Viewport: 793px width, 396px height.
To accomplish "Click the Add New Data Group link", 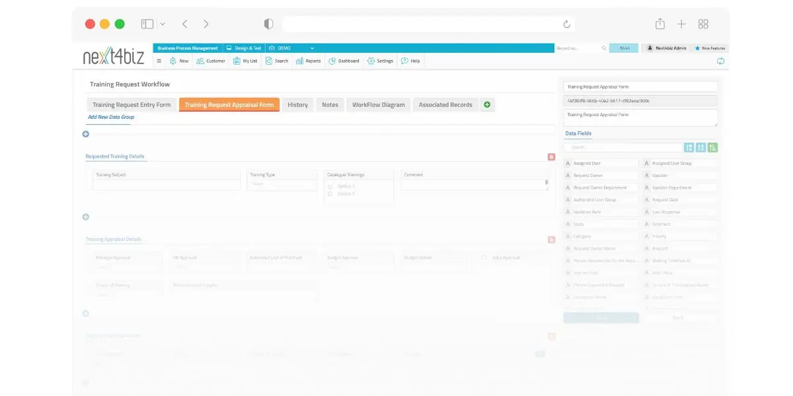I will pyautogui.click(x=111, y=117).
